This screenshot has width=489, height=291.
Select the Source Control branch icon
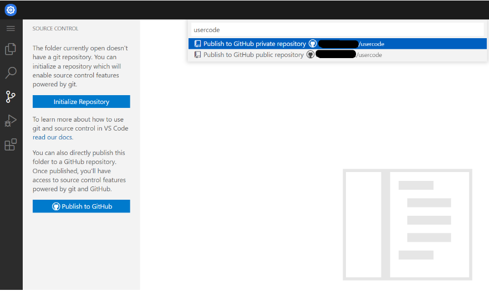click(x=11, y=97)
